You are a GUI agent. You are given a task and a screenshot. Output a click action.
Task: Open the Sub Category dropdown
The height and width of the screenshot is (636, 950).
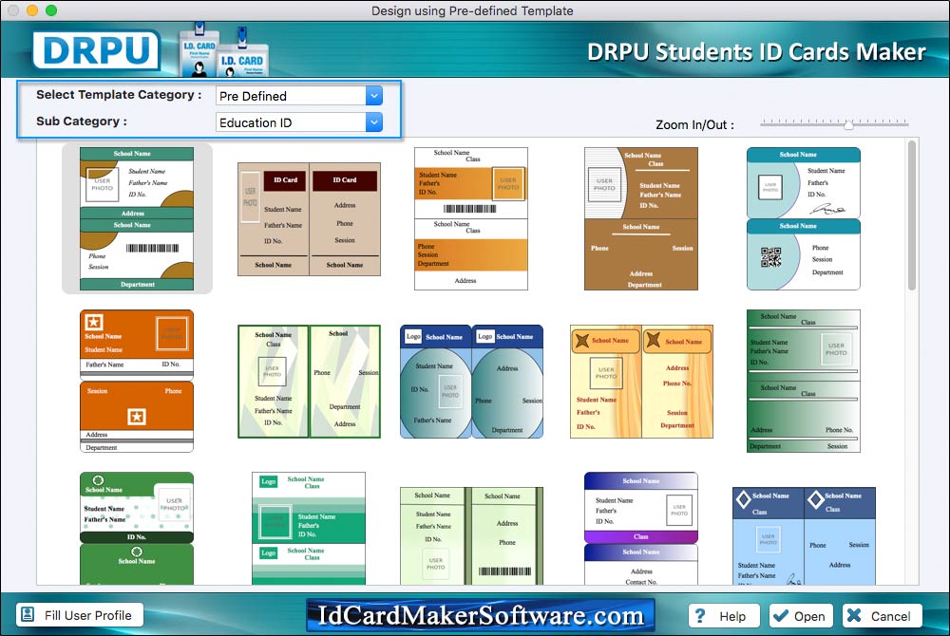tap(299, 122)
